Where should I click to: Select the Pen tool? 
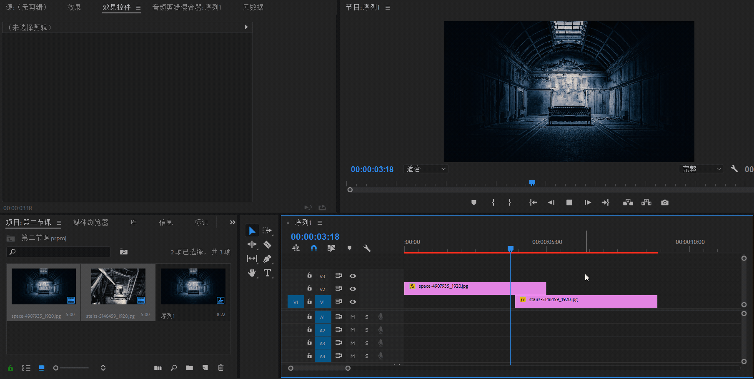click(x=268, y=259)
